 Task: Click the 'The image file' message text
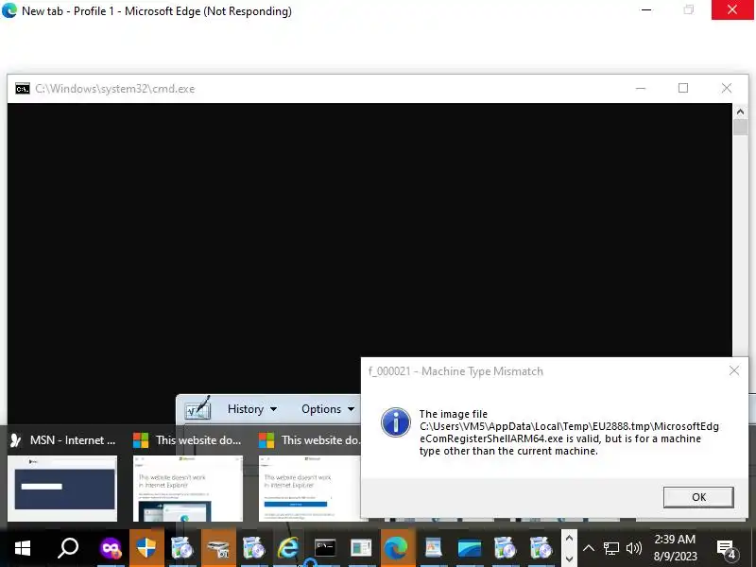pyautogui.click(x=454, y=414)
